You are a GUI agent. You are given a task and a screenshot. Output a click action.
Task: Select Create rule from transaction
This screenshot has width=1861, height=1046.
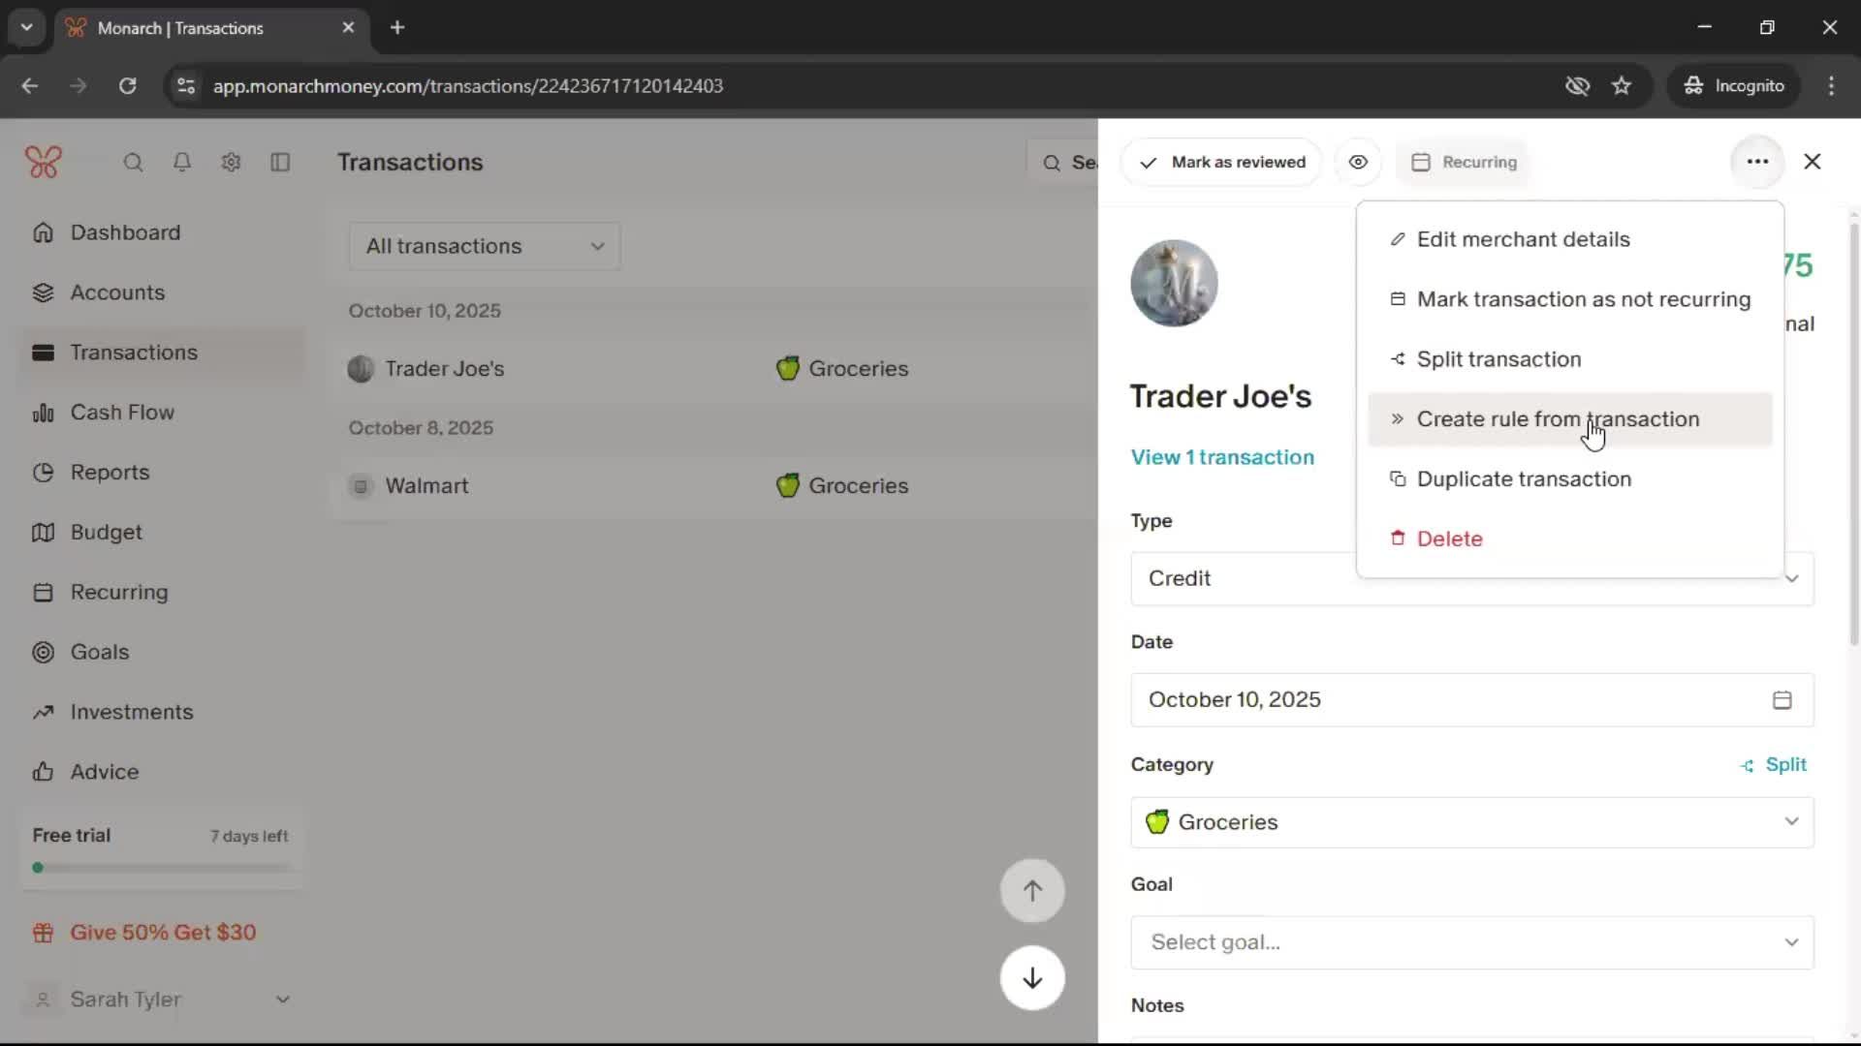(x=1558, y=419)
